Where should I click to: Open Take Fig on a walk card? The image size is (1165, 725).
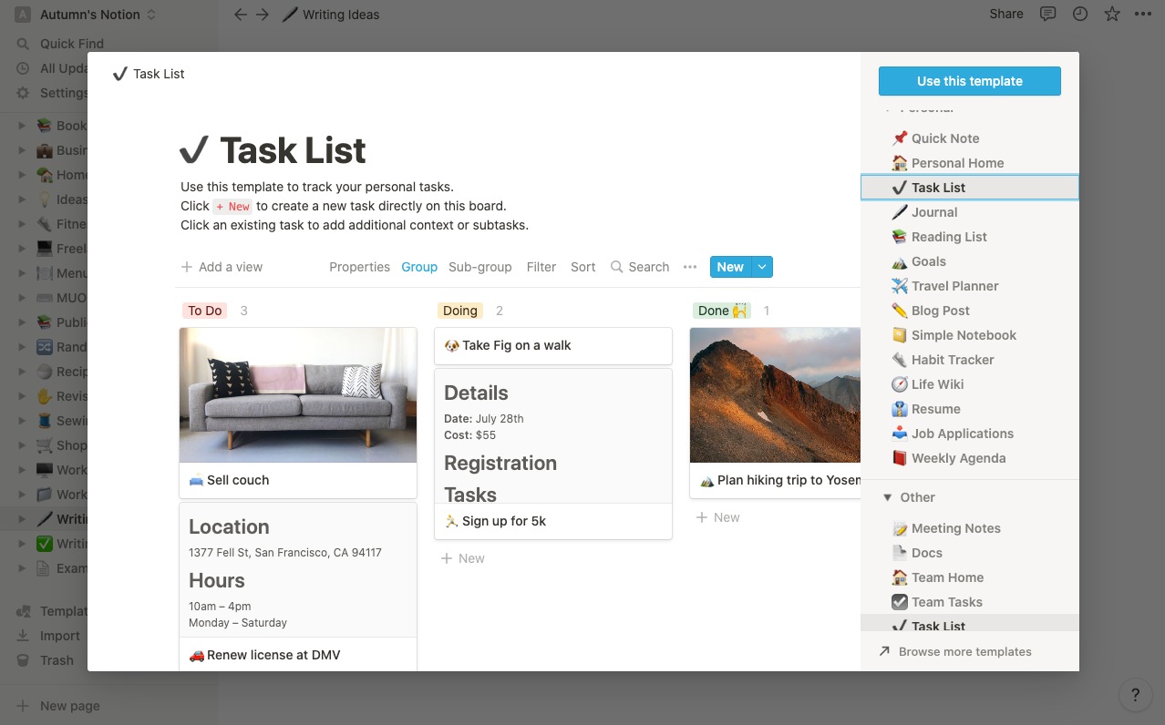[553, 346]
